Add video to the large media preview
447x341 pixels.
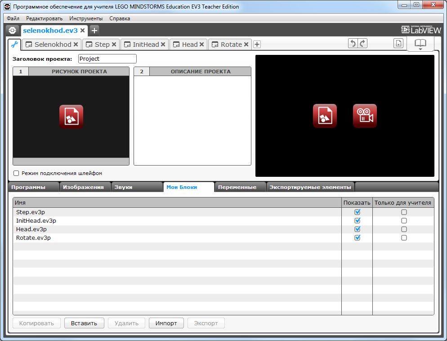pos(365,116)
